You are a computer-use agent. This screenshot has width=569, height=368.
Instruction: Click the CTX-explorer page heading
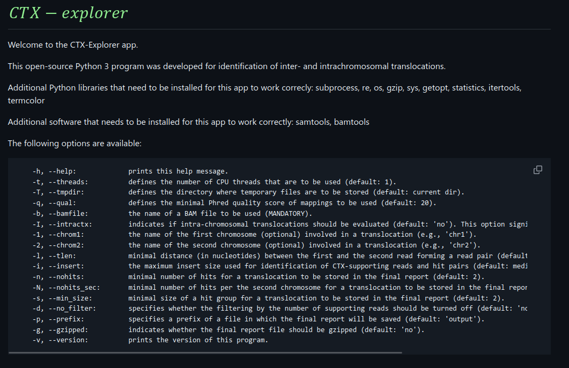click(68, 13)
